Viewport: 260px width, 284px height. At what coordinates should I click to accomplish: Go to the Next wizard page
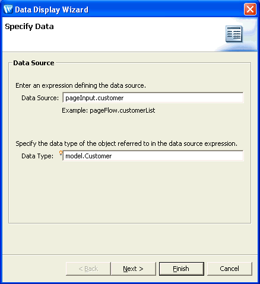134,269
